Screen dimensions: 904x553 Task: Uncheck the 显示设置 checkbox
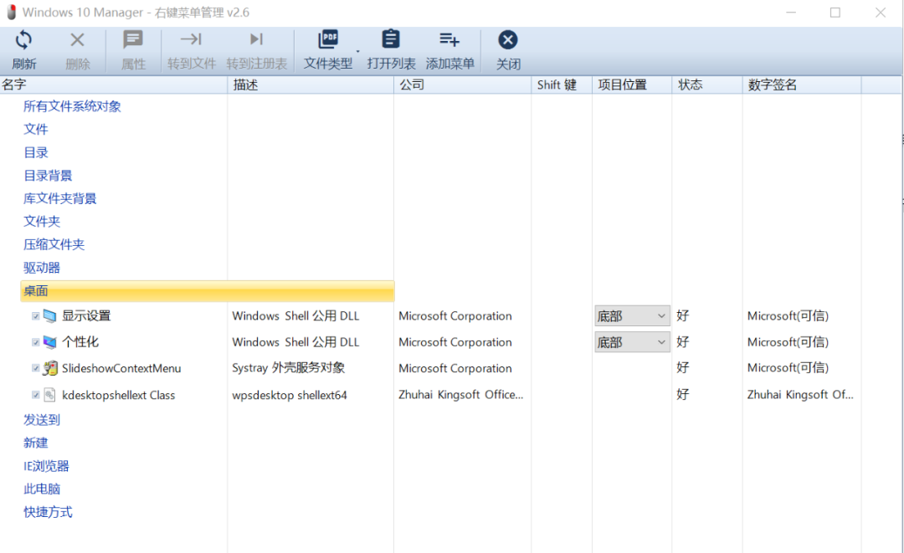[36, 316]
